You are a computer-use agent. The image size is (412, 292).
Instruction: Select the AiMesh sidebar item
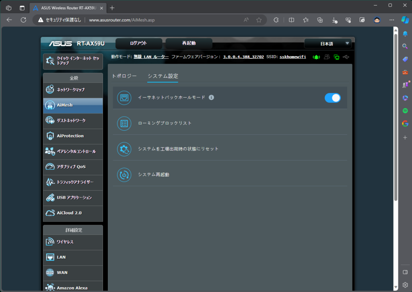pyautogui.click(x=73, y=105)
